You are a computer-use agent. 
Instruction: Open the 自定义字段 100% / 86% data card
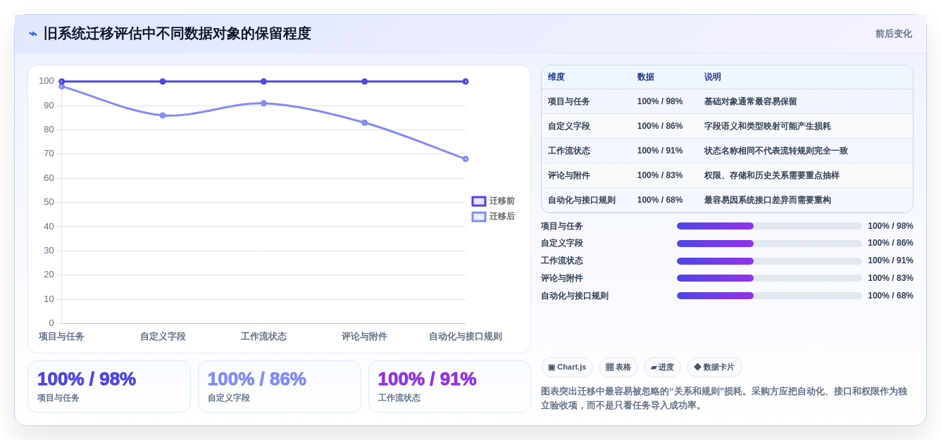pyautogui.click(x=280, y=386)
